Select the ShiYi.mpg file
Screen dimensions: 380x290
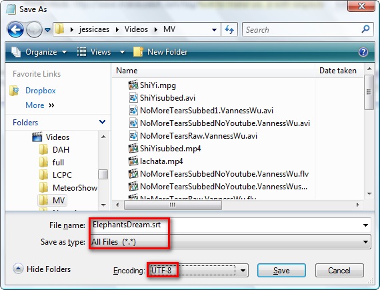point(158,85)
